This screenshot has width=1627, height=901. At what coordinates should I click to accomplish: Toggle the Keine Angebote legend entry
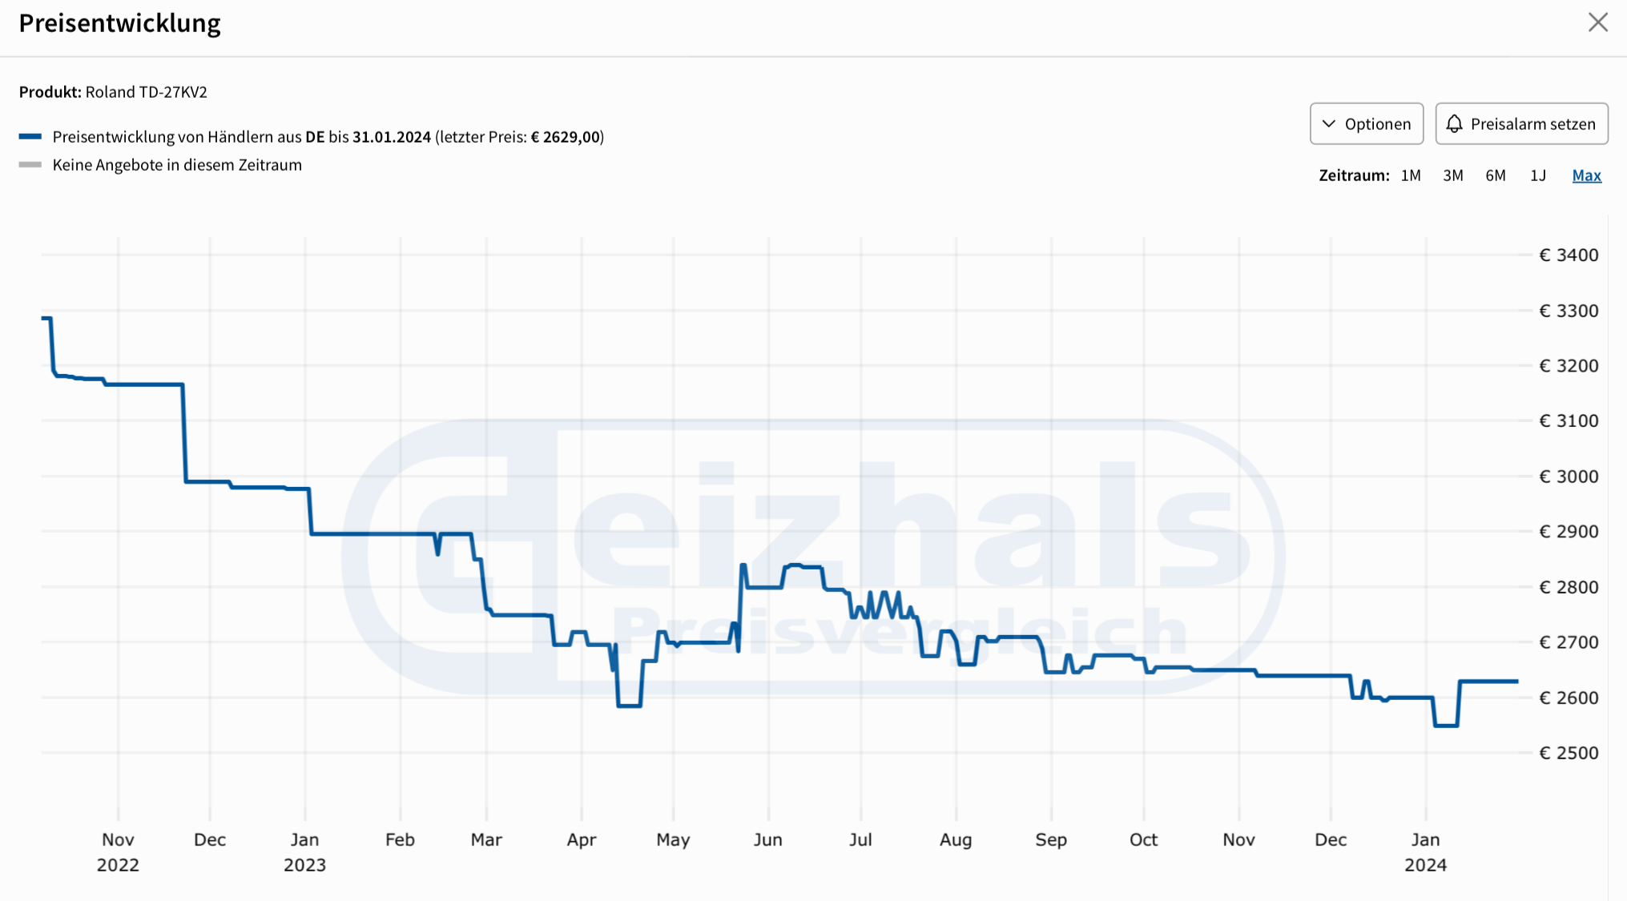pyautogui.click(x=177, y=165)
